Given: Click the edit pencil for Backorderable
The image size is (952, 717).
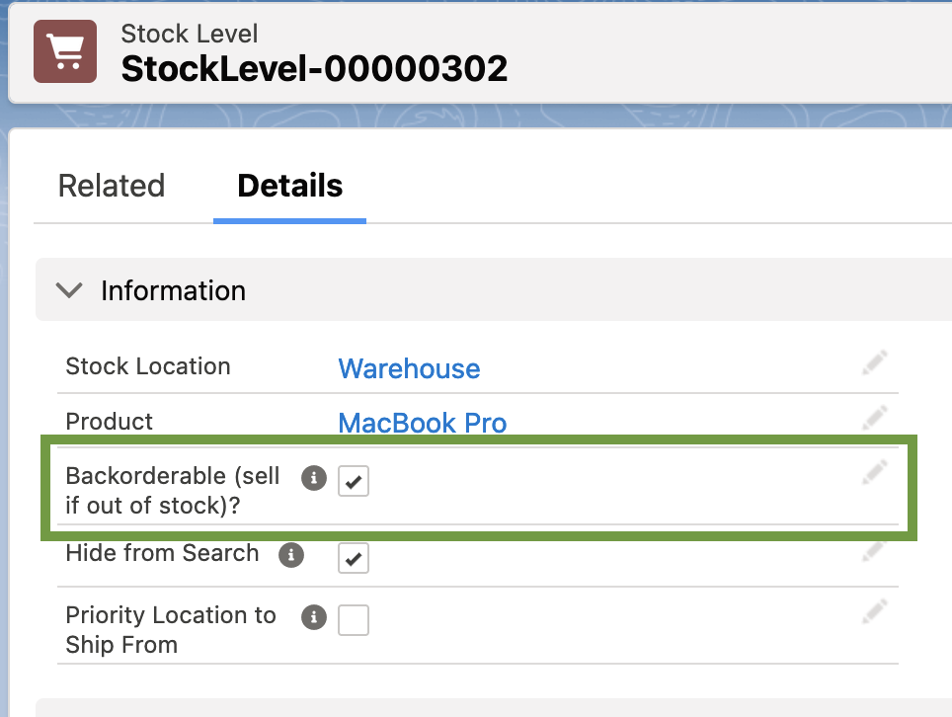Looking at the screenshot, I should pos(874,472).
